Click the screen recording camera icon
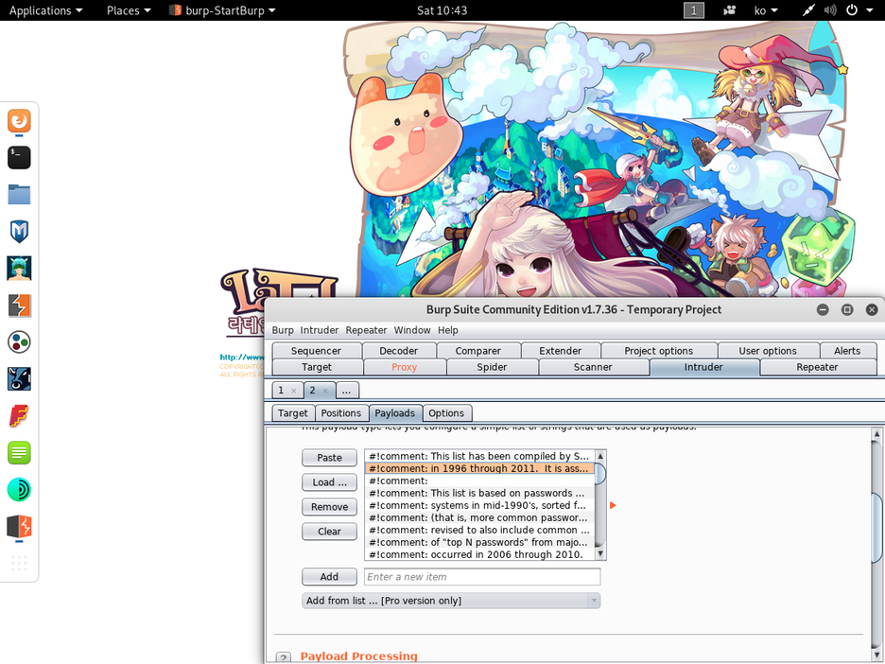The image size is (885, 664). point(729,10)
